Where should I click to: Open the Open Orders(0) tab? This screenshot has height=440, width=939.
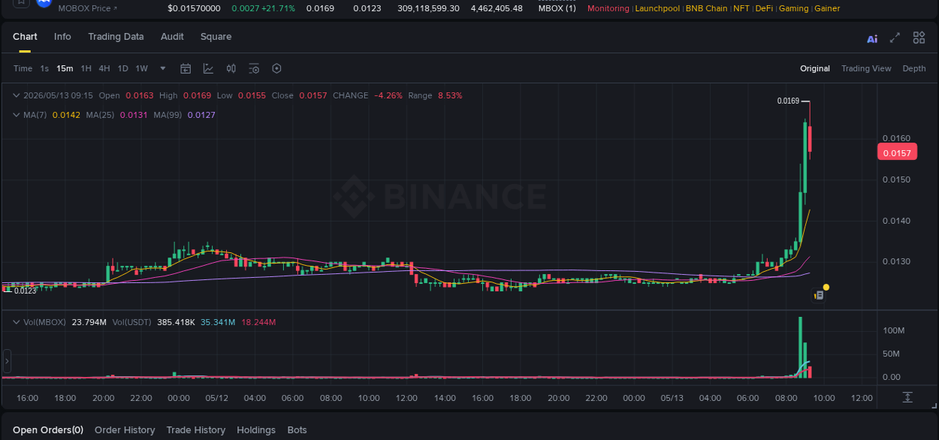pos(48,430)
